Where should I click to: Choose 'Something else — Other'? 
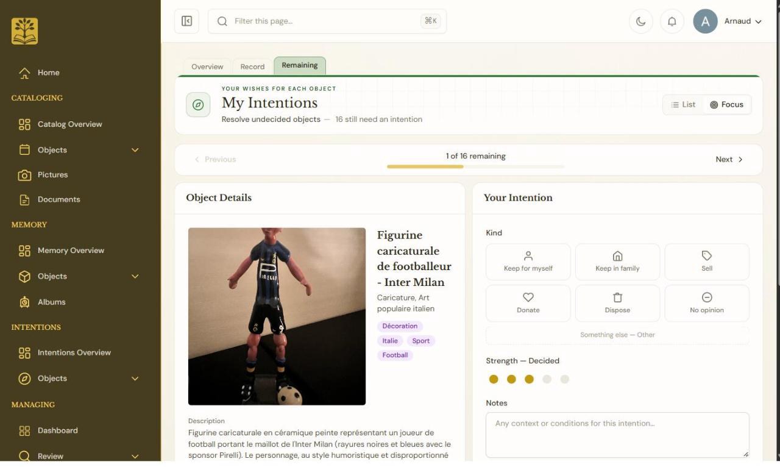617,335
